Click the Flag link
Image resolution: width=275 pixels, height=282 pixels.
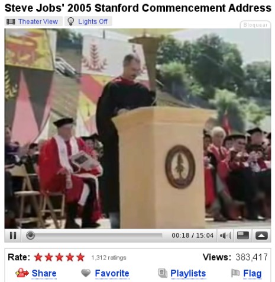[253, 274]
